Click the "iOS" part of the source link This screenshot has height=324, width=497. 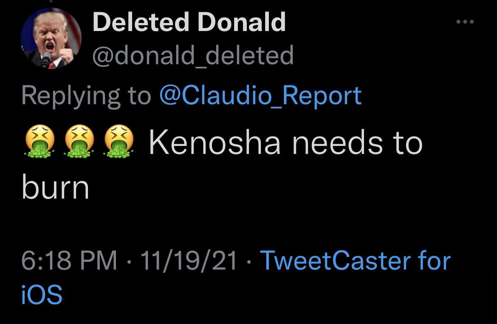42,294
